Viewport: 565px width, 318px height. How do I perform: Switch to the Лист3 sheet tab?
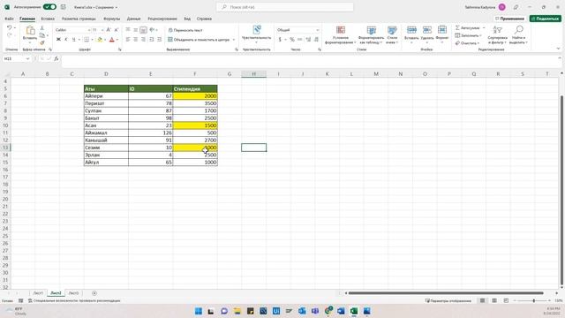(73, 293)
